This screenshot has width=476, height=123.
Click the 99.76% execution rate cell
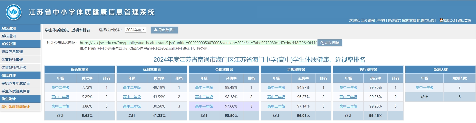375,87
